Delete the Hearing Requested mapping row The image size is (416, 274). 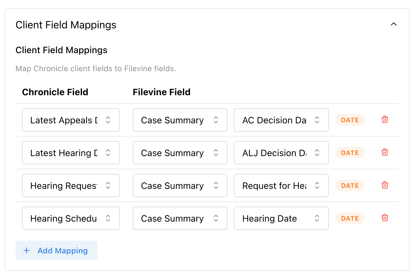[385, 185]
